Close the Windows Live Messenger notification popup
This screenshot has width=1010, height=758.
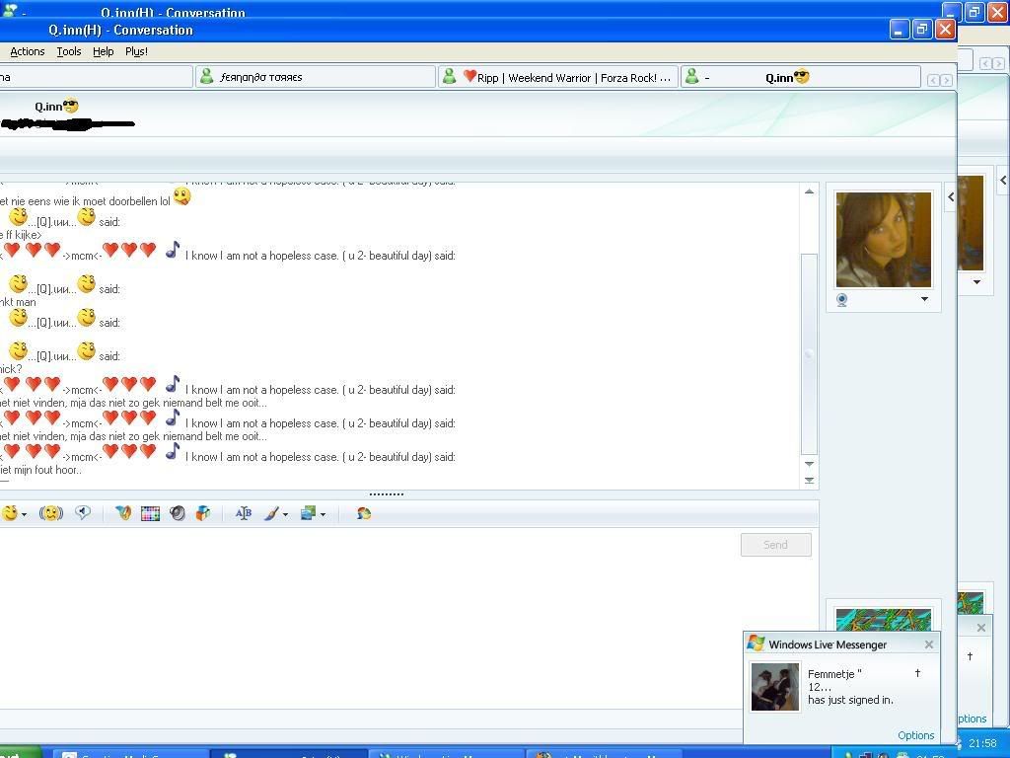(x=928, y=644)
